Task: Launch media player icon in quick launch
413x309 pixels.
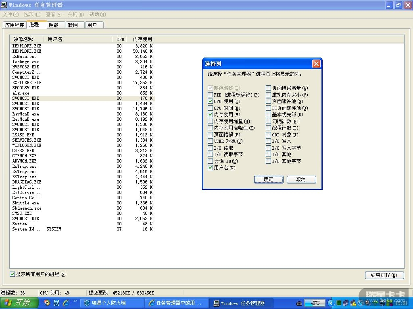Action: pos(47,303)
